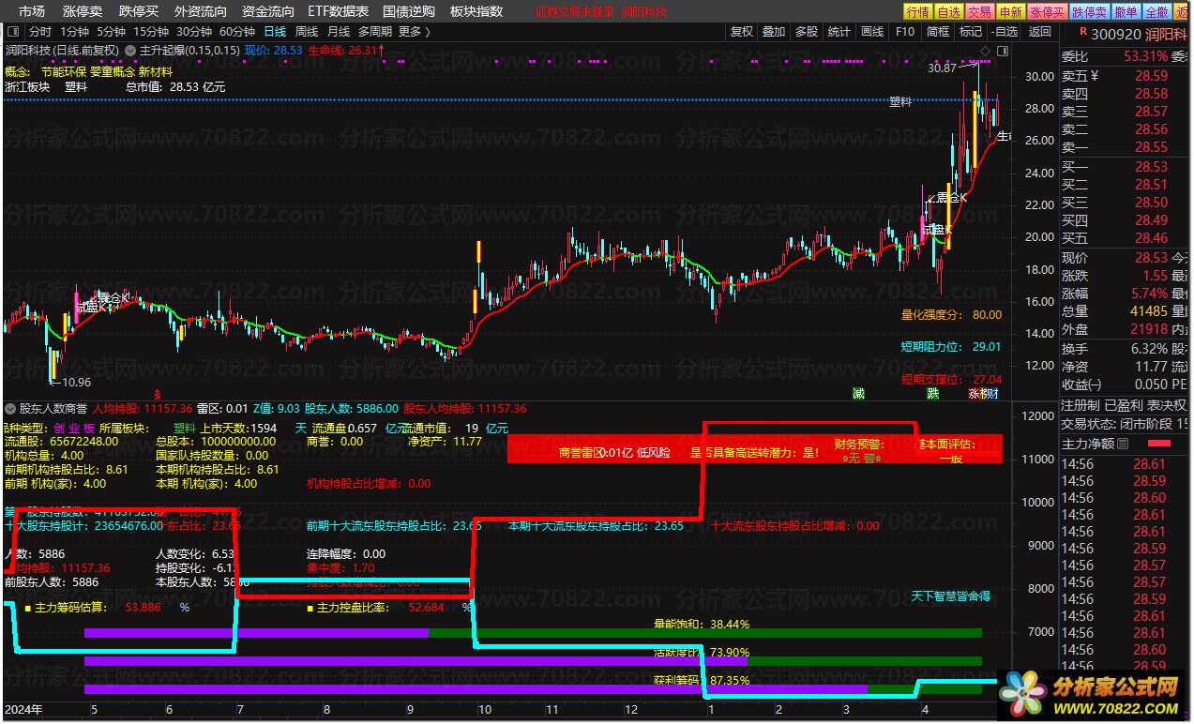This screenshot has height=724, width=1194.
Task: Click the blue 撤单 button
Action: click(1126, 12)
